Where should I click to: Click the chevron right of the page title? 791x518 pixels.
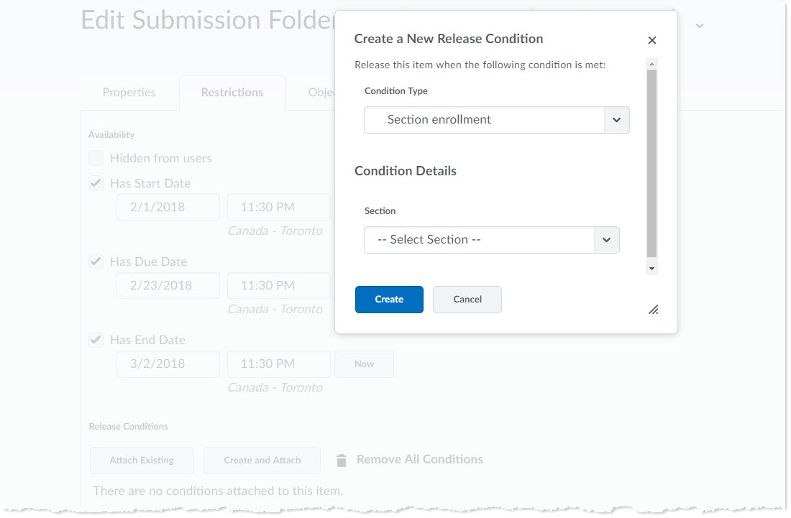(x=699, y=26)
